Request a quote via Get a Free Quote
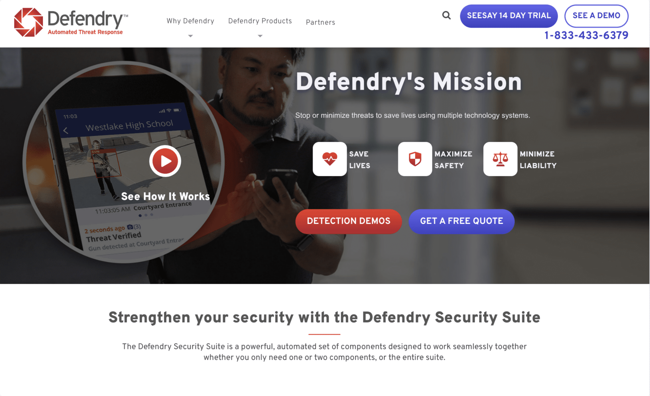The image size is (650, 396). pyautogui.click(x=461, y=221)
